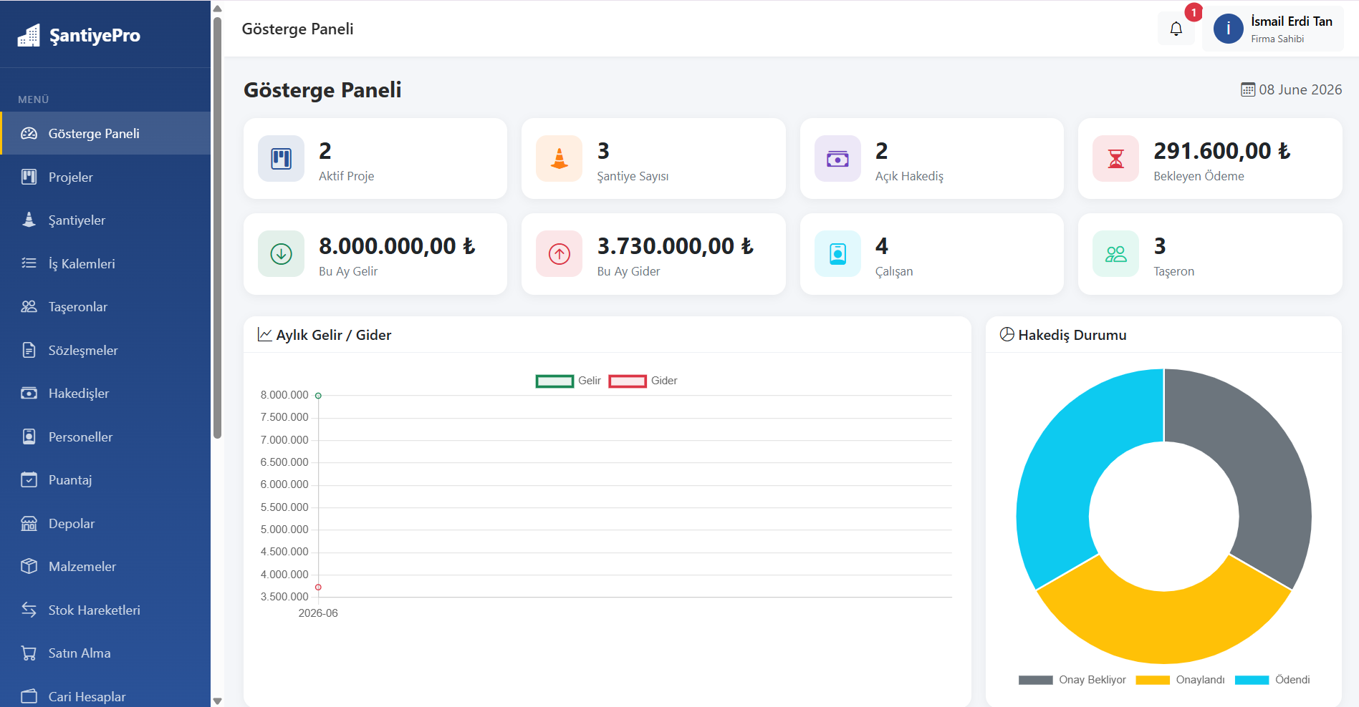Screen dimensions: 1359x707
Task: Toggle the Gider legend series
Action: pos(643,381)
